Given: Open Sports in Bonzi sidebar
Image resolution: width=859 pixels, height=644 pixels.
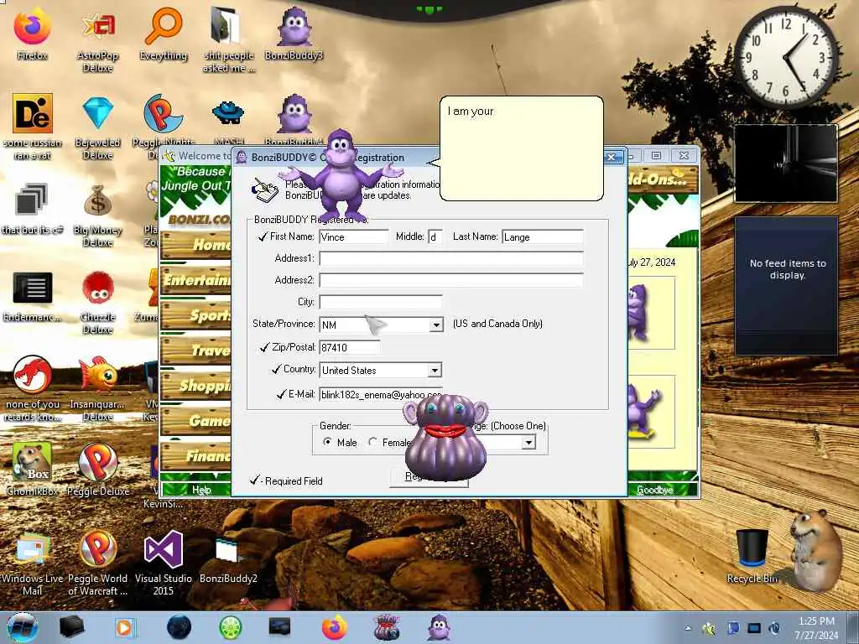Looking at the screenshot, I should click(195, 315).
